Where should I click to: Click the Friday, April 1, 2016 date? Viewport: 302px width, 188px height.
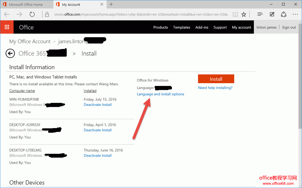coord(100,125)
